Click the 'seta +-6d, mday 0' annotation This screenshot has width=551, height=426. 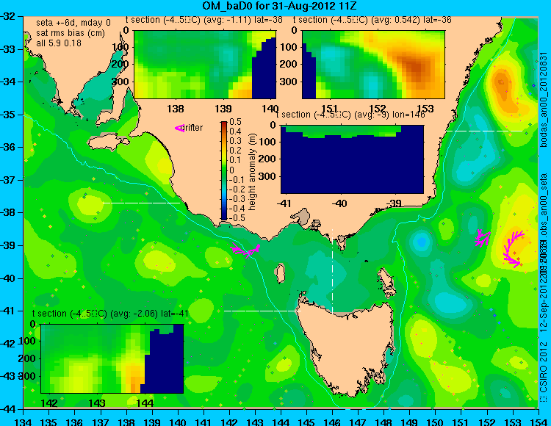click(x=73, y=23)
